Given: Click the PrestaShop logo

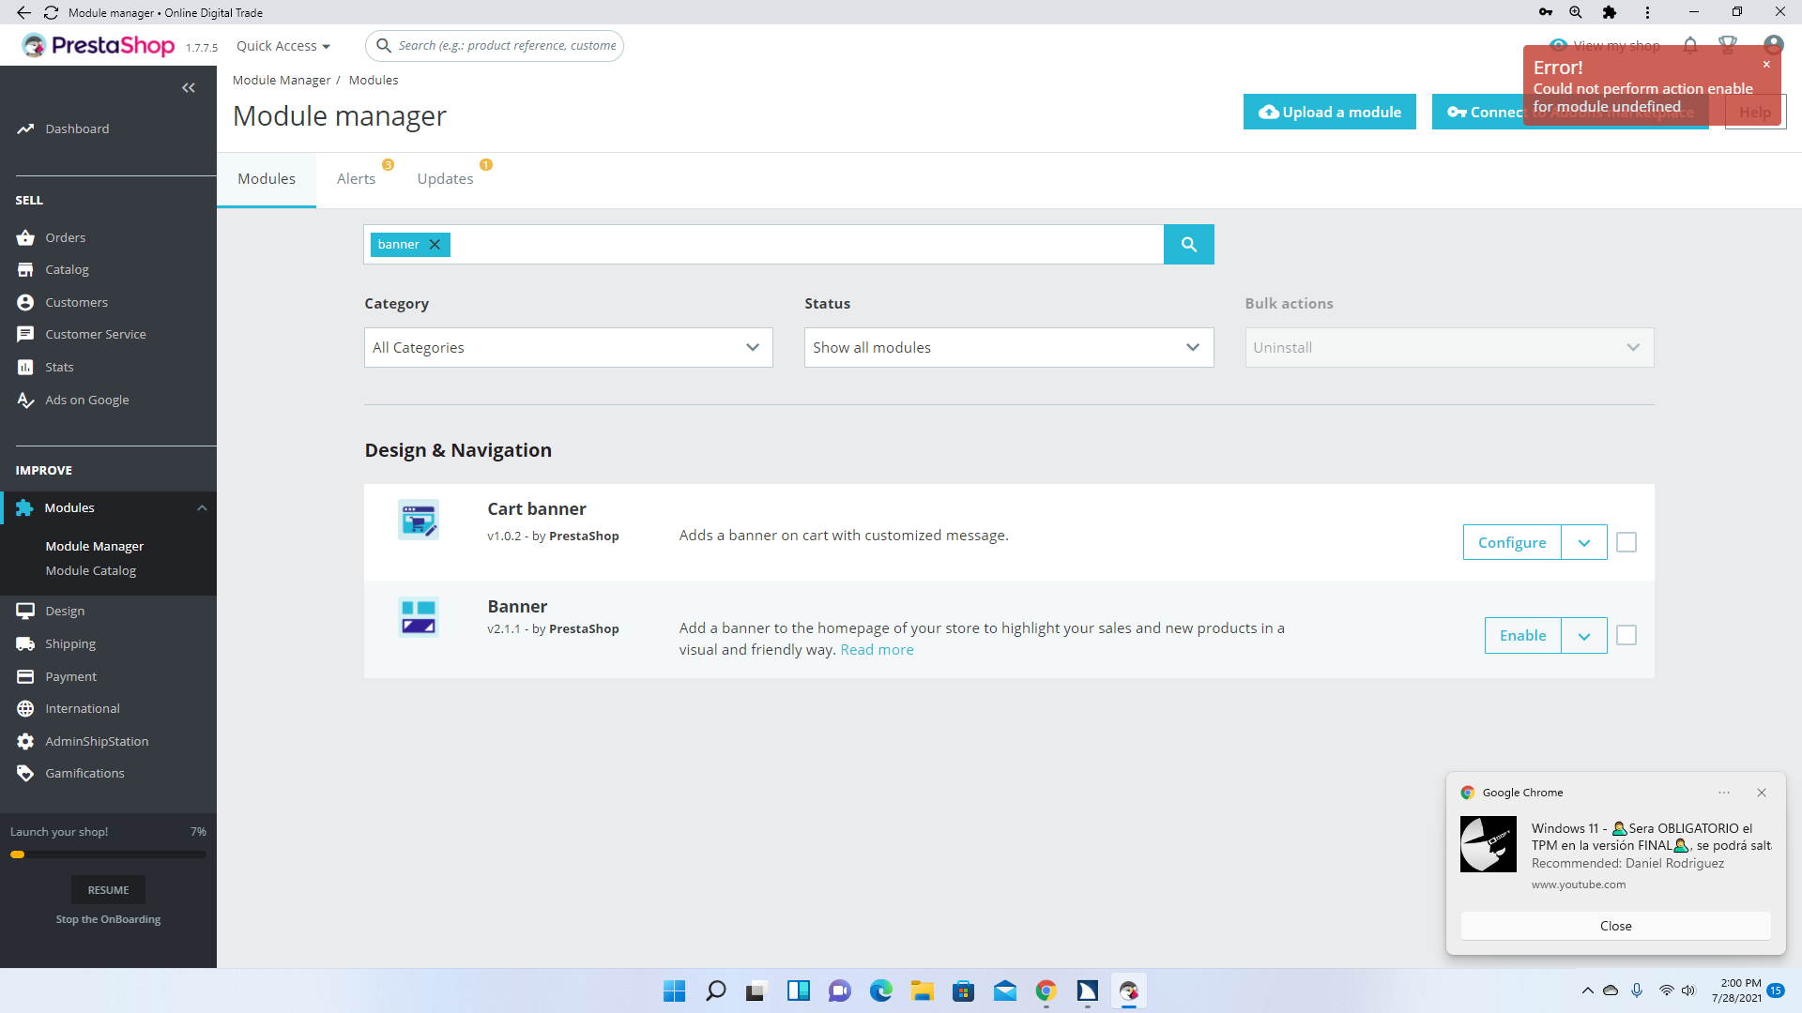Looking at the screenshot, I should point(98,45).
